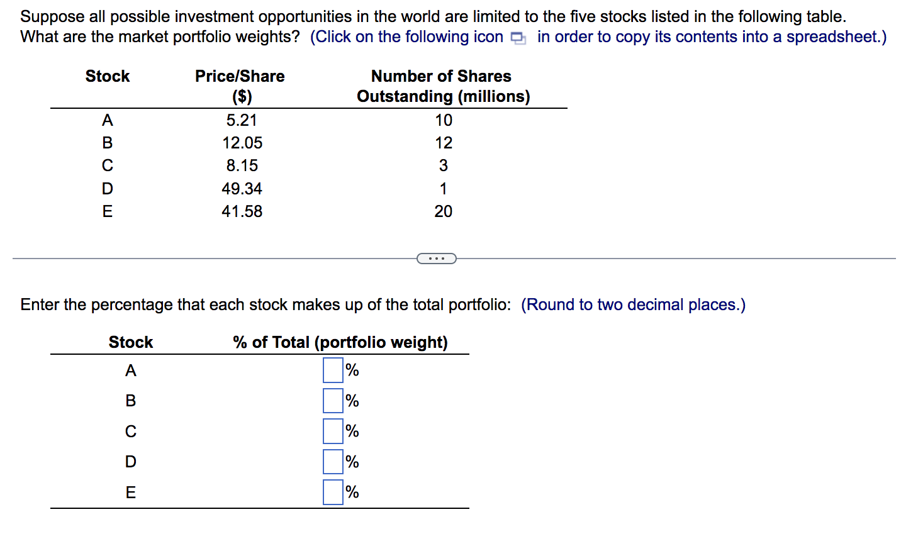Select the Stock B percentage input box
The height and width of the screenshot is (546, 901).
(333, 401)
